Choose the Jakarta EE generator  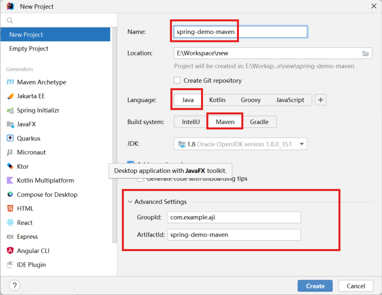click(55, 96)
